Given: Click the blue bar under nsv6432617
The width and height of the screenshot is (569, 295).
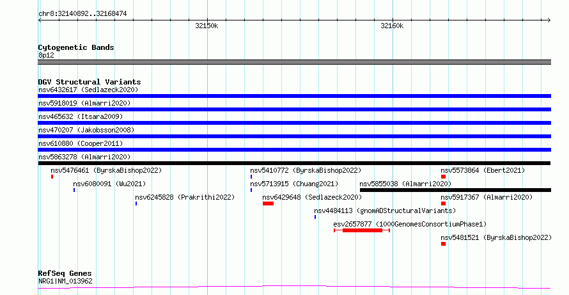Looking at the screenshot, I should click(x=294, y=96).
